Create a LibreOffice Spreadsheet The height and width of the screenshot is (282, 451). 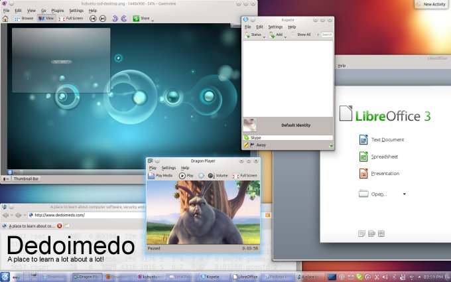coord(379,157)
